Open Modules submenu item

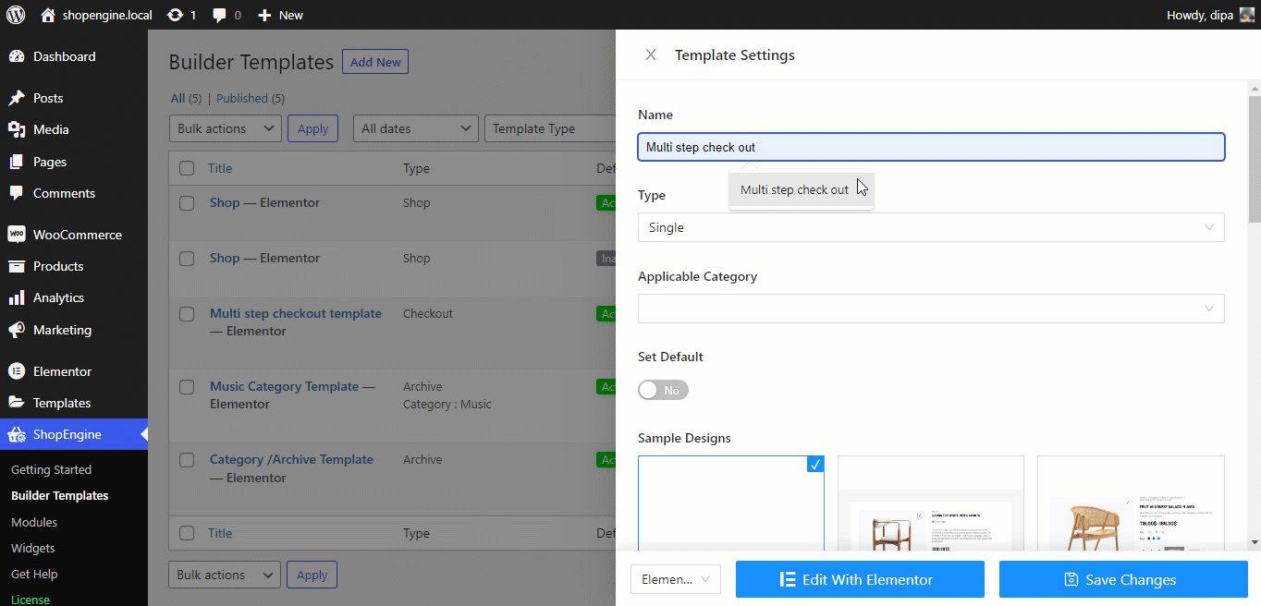coord(34,522)
